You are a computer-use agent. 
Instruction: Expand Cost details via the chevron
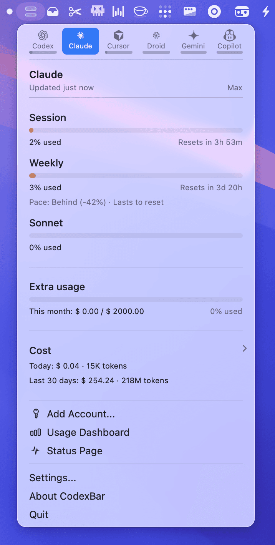pos(244,348)
